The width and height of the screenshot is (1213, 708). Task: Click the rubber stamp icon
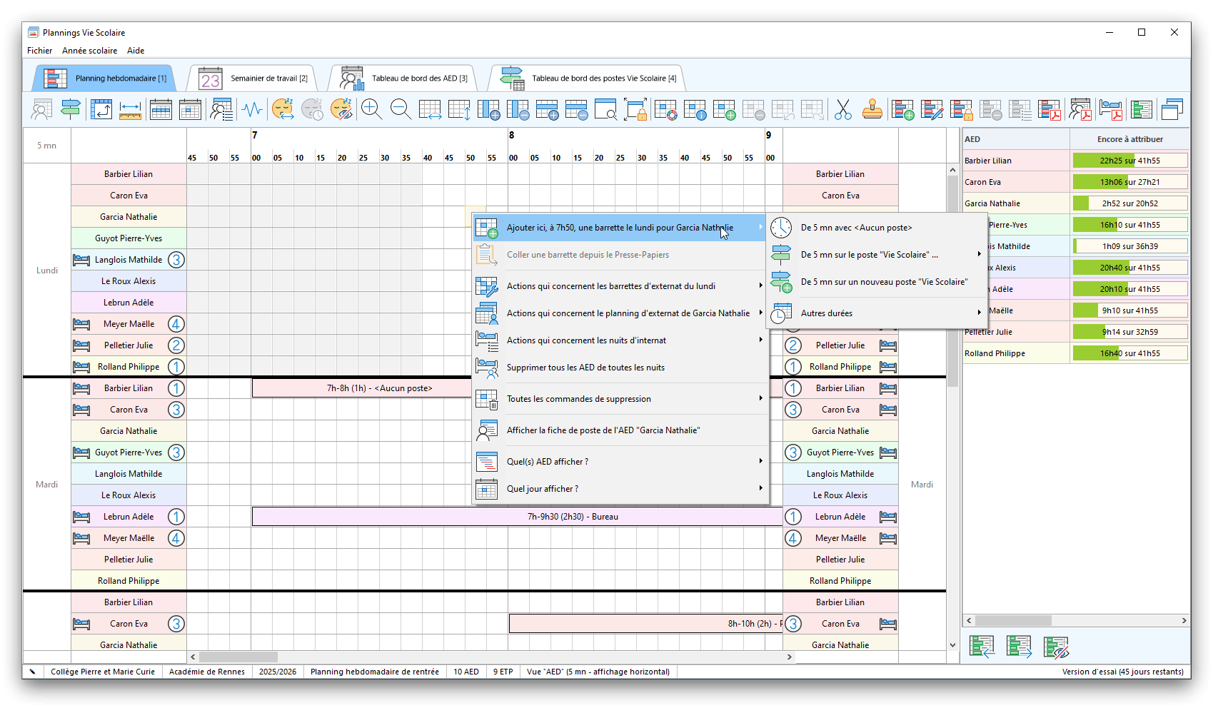tap(872, 109)
